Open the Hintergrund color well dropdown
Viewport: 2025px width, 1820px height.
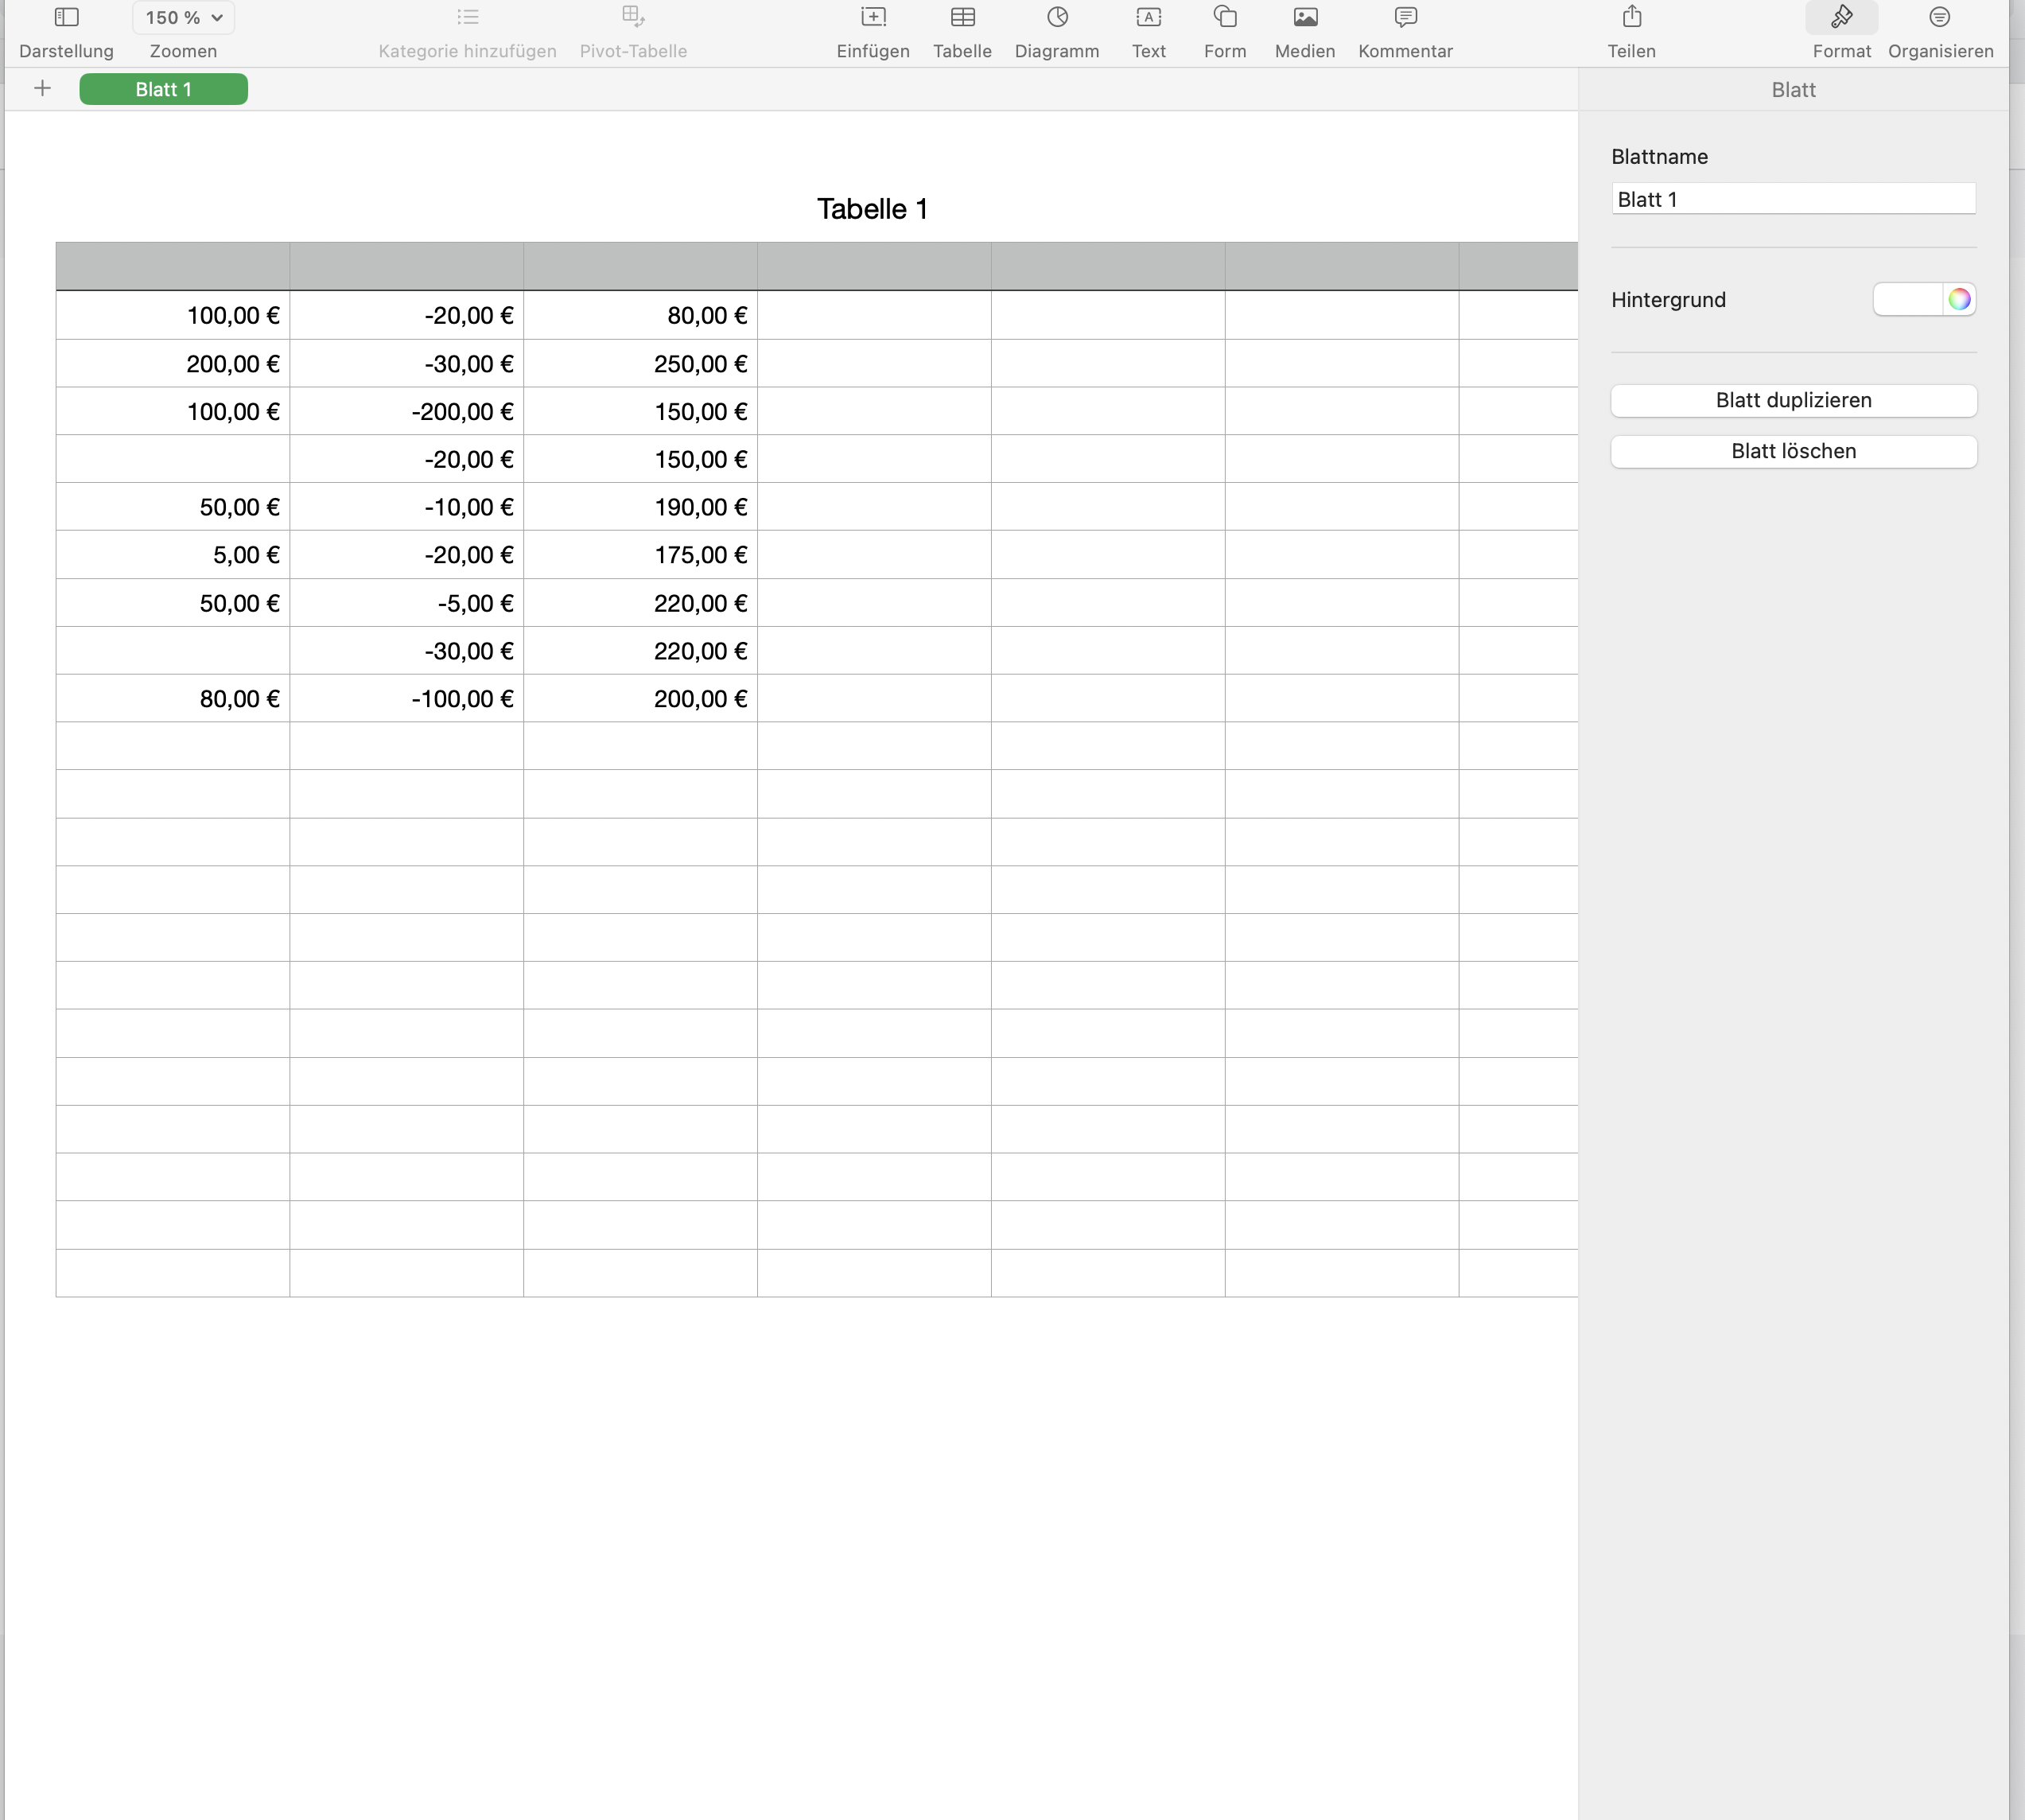click(x=1907, y=299)
